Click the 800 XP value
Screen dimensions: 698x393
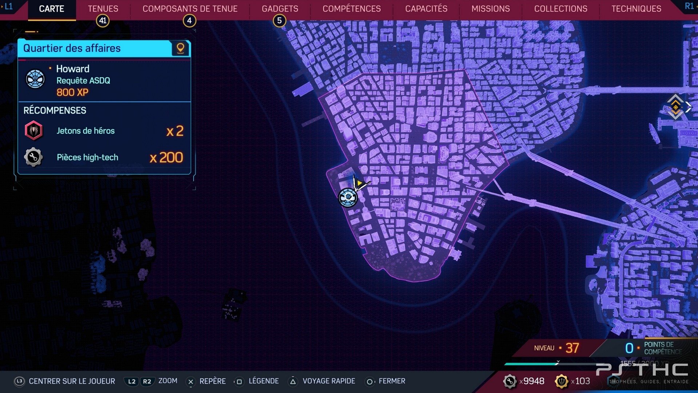click(x=72, y=92)
